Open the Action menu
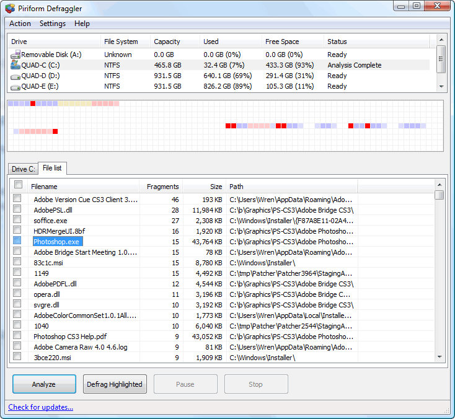The width and height of the screenshot is (455, 419). (x=20, y=24)
